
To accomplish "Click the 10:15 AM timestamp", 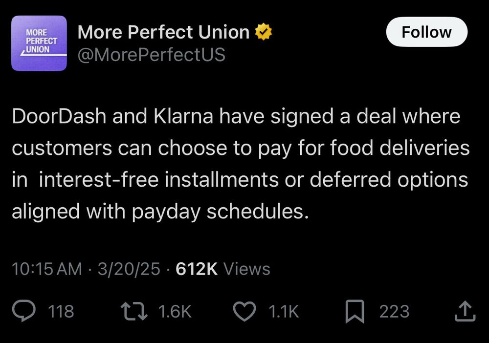I will (47, 269).
